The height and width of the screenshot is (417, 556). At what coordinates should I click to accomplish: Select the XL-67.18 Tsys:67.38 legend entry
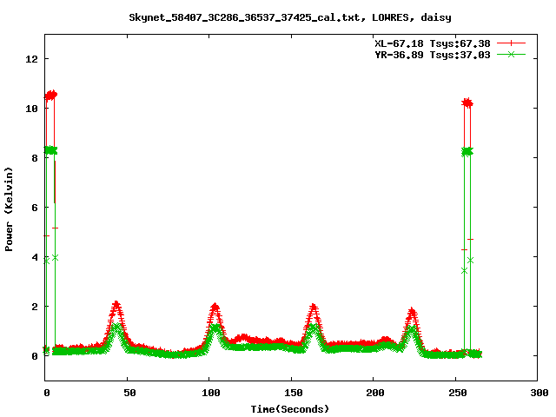tap(433, 43)
